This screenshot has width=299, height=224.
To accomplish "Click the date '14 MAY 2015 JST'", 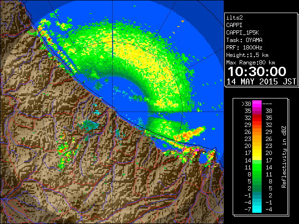I will point(262,82).
